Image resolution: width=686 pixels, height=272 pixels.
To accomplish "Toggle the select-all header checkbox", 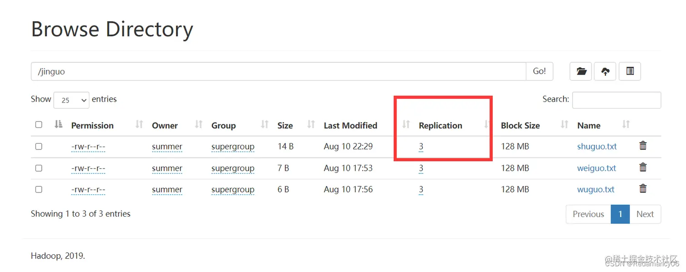I will [39, 125].
